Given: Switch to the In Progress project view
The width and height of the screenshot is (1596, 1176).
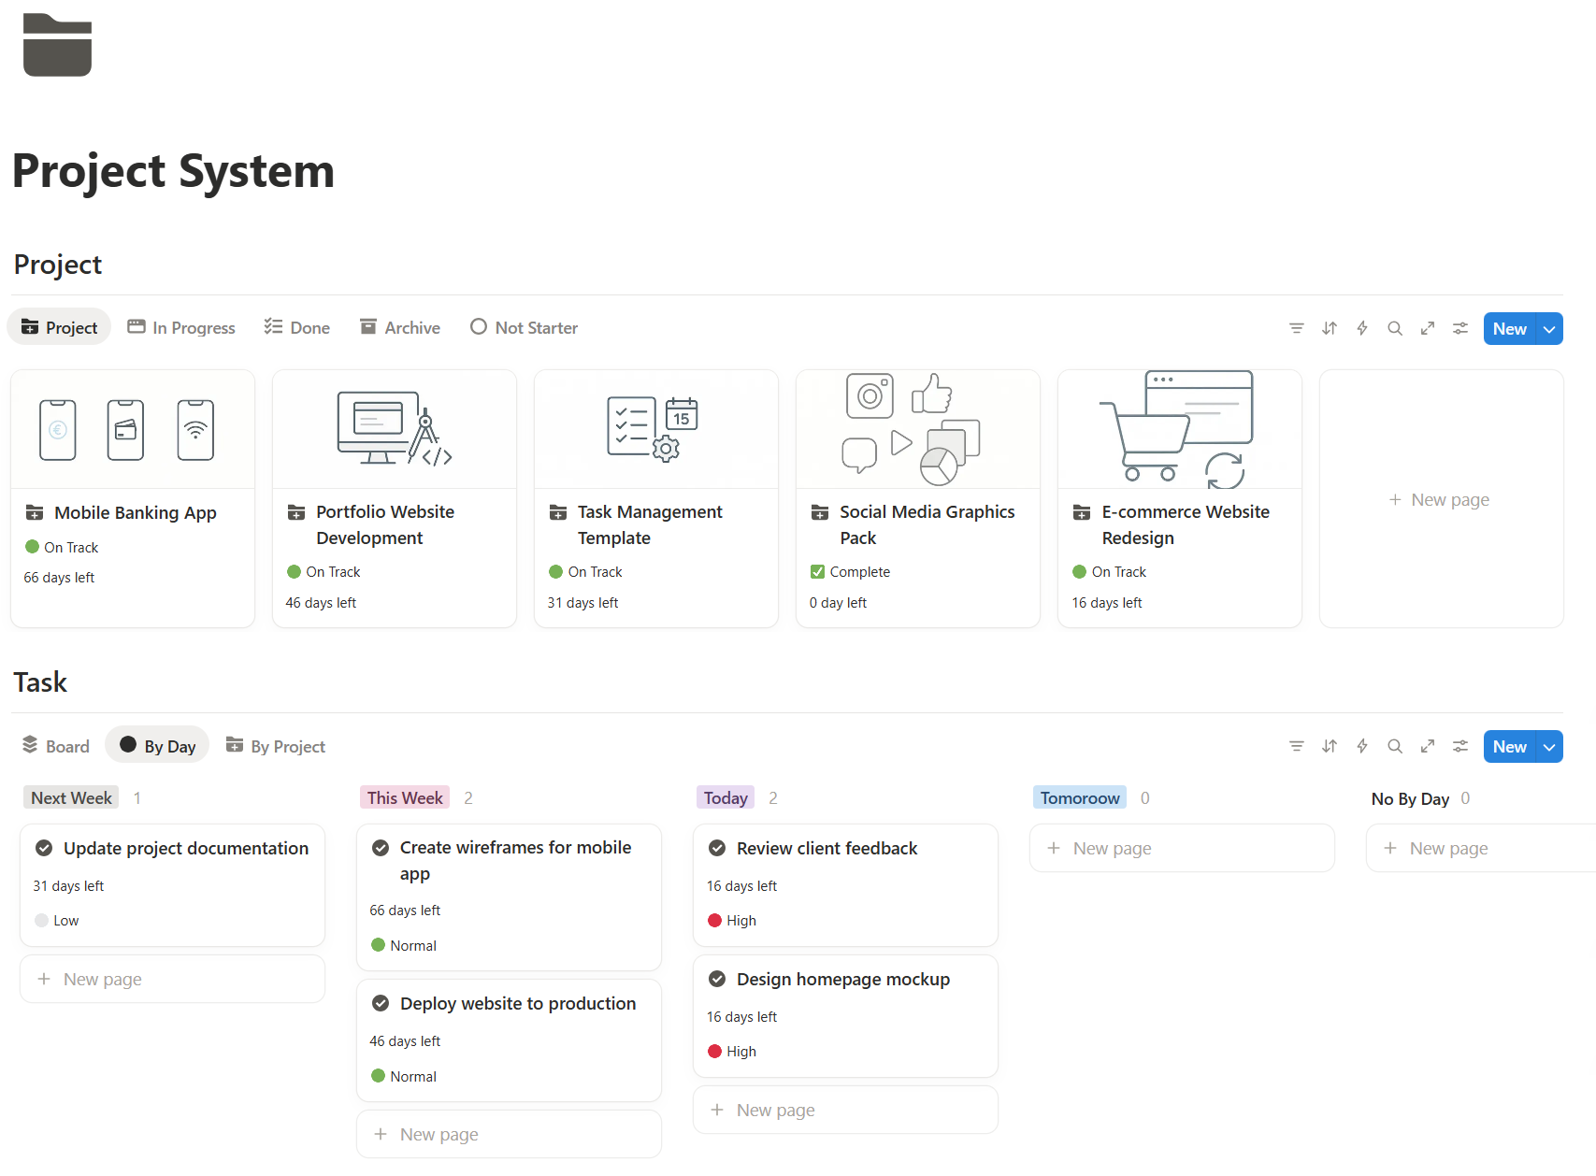Looking at the screenshot, I should [x=181, y=327].
